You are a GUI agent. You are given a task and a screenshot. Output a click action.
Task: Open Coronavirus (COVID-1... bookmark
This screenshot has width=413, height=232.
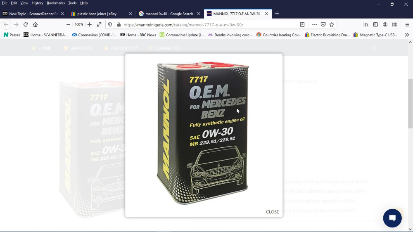pyautogui.click(x=94, y=35)
